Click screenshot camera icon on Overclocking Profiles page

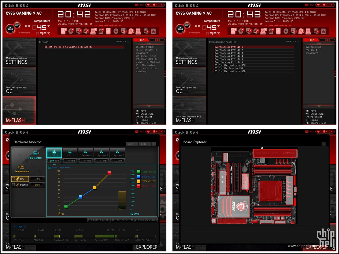(x=307, y=5)
